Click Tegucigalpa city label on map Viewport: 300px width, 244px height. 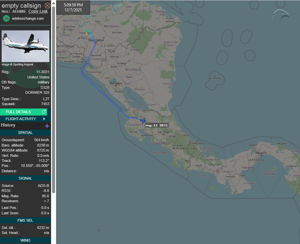[x=96, y=40]
